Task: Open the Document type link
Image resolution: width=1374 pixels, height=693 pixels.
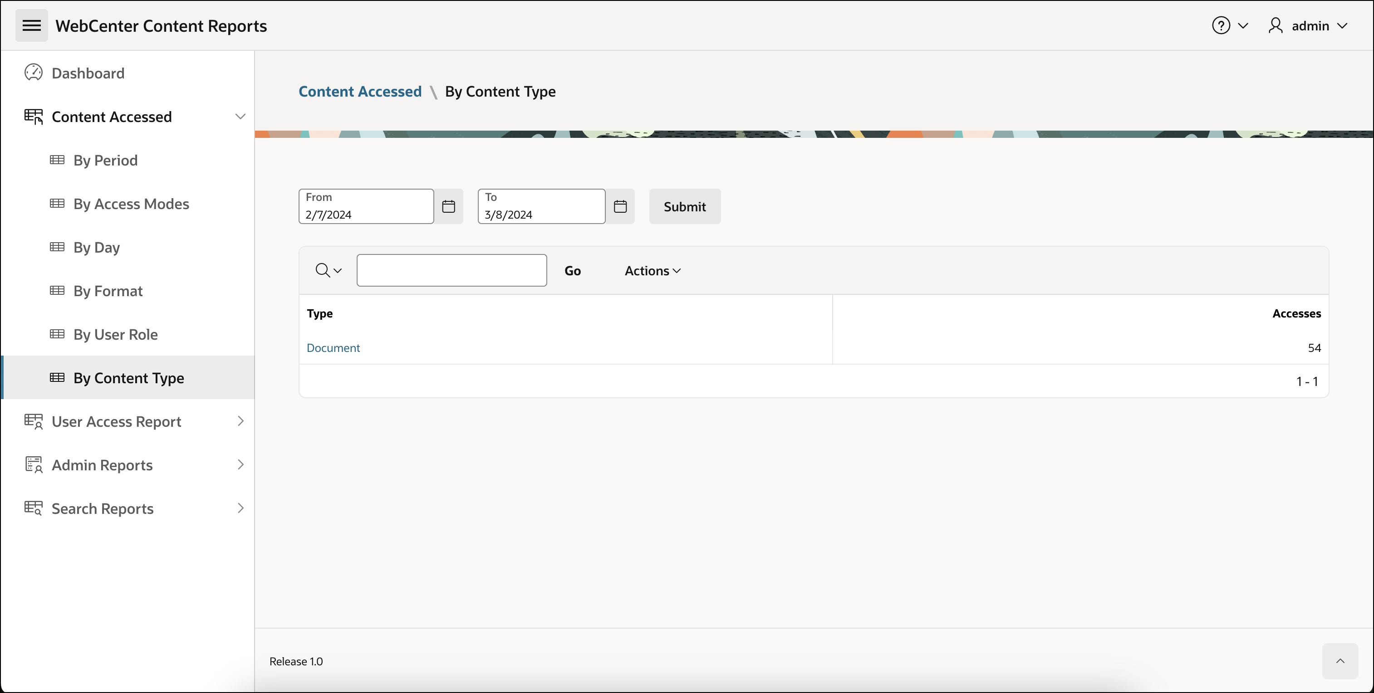Action: click(x=334, y=347)
